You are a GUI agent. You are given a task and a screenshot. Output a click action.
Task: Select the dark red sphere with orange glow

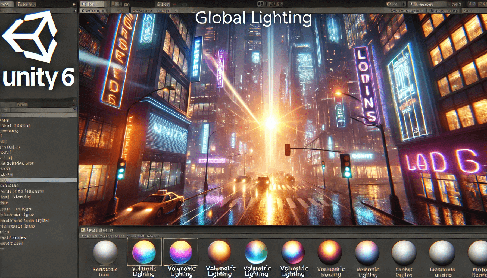point(330,252)
